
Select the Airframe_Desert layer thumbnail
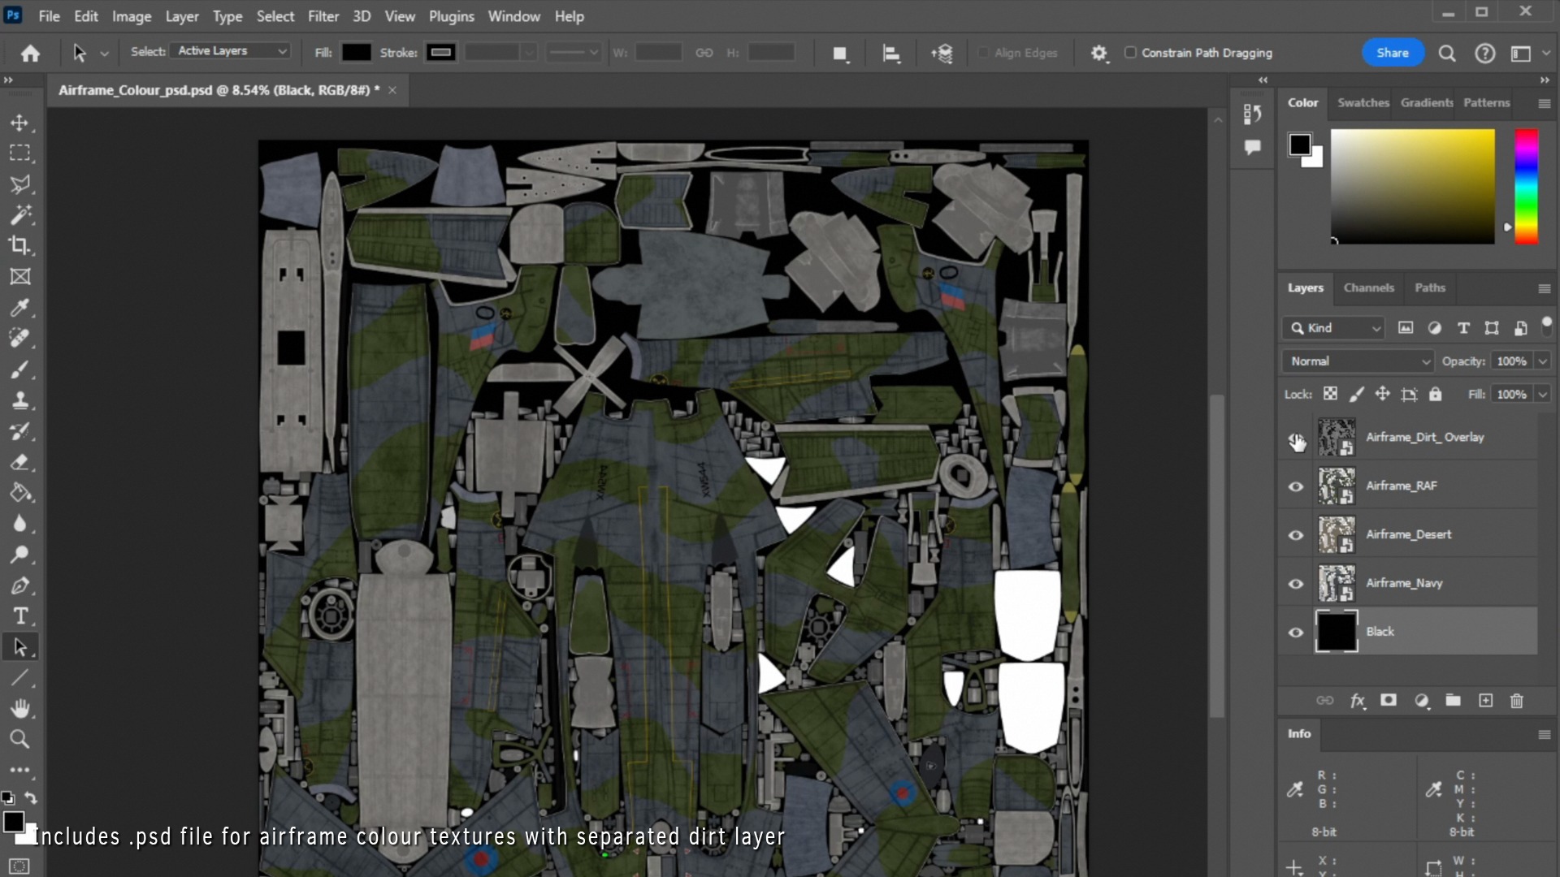1336,535
